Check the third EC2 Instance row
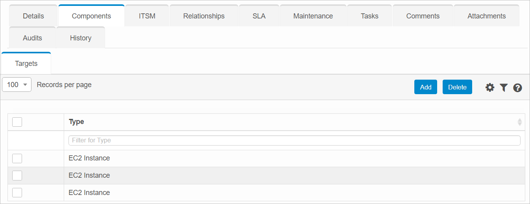 (17, 193)
